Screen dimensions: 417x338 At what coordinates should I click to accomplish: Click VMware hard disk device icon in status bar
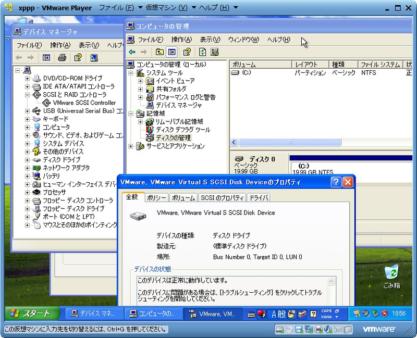point(279,330)
